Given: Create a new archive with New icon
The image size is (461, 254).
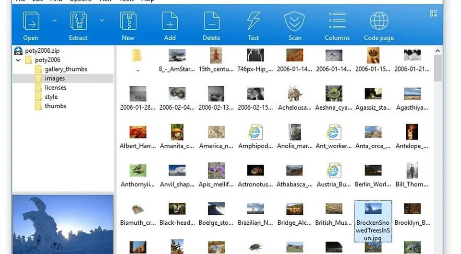Looking at the screenshot, I should [128, 21].
